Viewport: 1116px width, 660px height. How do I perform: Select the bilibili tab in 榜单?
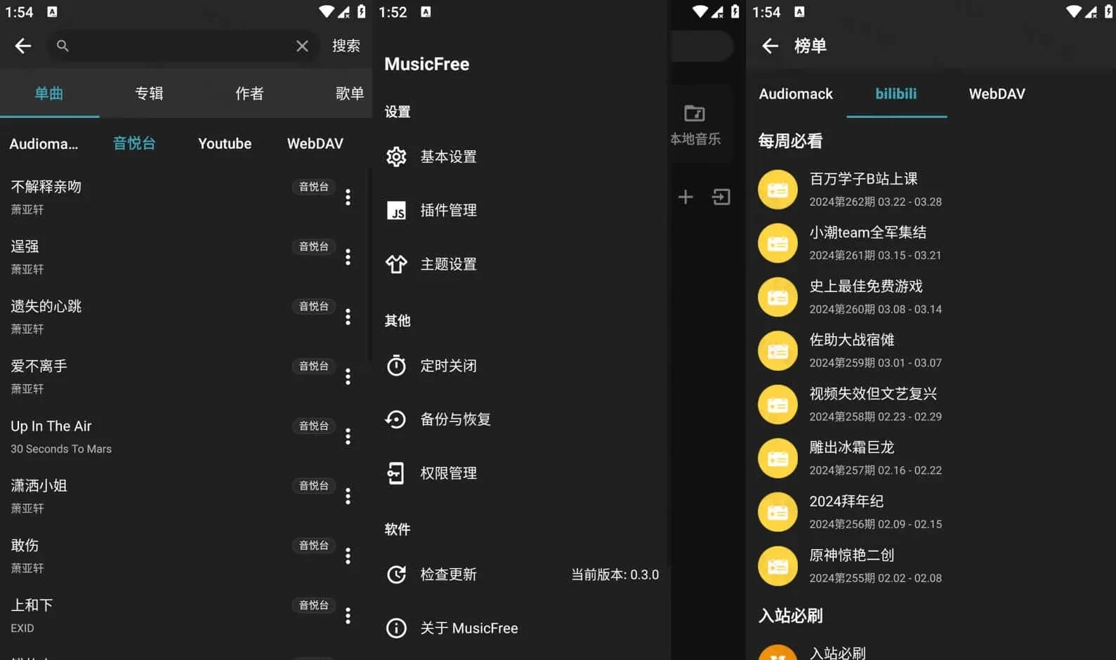tap(896, 93)
